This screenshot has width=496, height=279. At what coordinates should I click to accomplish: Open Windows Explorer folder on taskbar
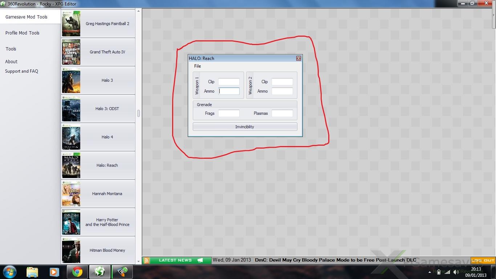[x=32, y=272]
